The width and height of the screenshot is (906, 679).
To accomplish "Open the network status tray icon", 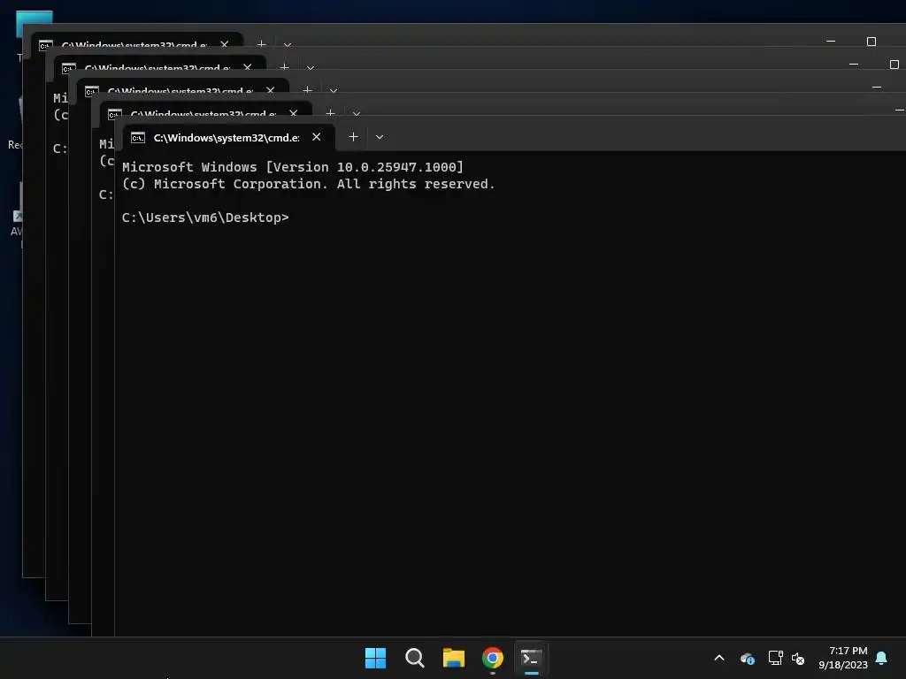I will click(x=775, y=658).
